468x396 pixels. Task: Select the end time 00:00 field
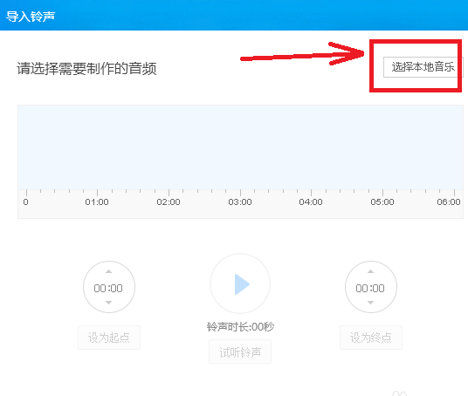click(x=370, y=288)
